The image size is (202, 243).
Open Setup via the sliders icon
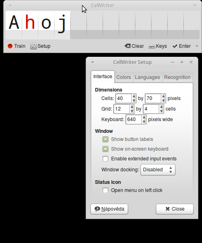coord(34,46)
